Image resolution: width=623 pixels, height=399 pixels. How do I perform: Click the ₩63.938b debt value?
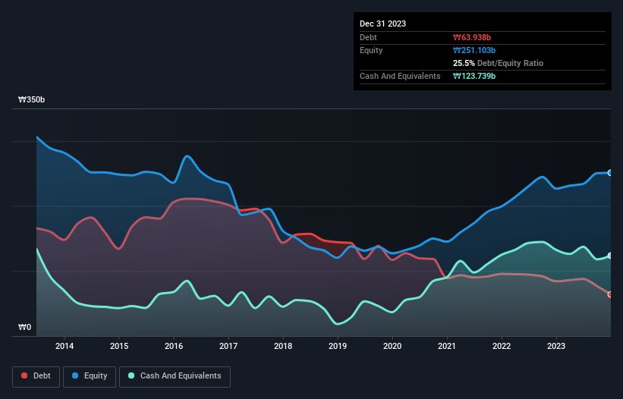pyautogui.click(x=472, y=37)
